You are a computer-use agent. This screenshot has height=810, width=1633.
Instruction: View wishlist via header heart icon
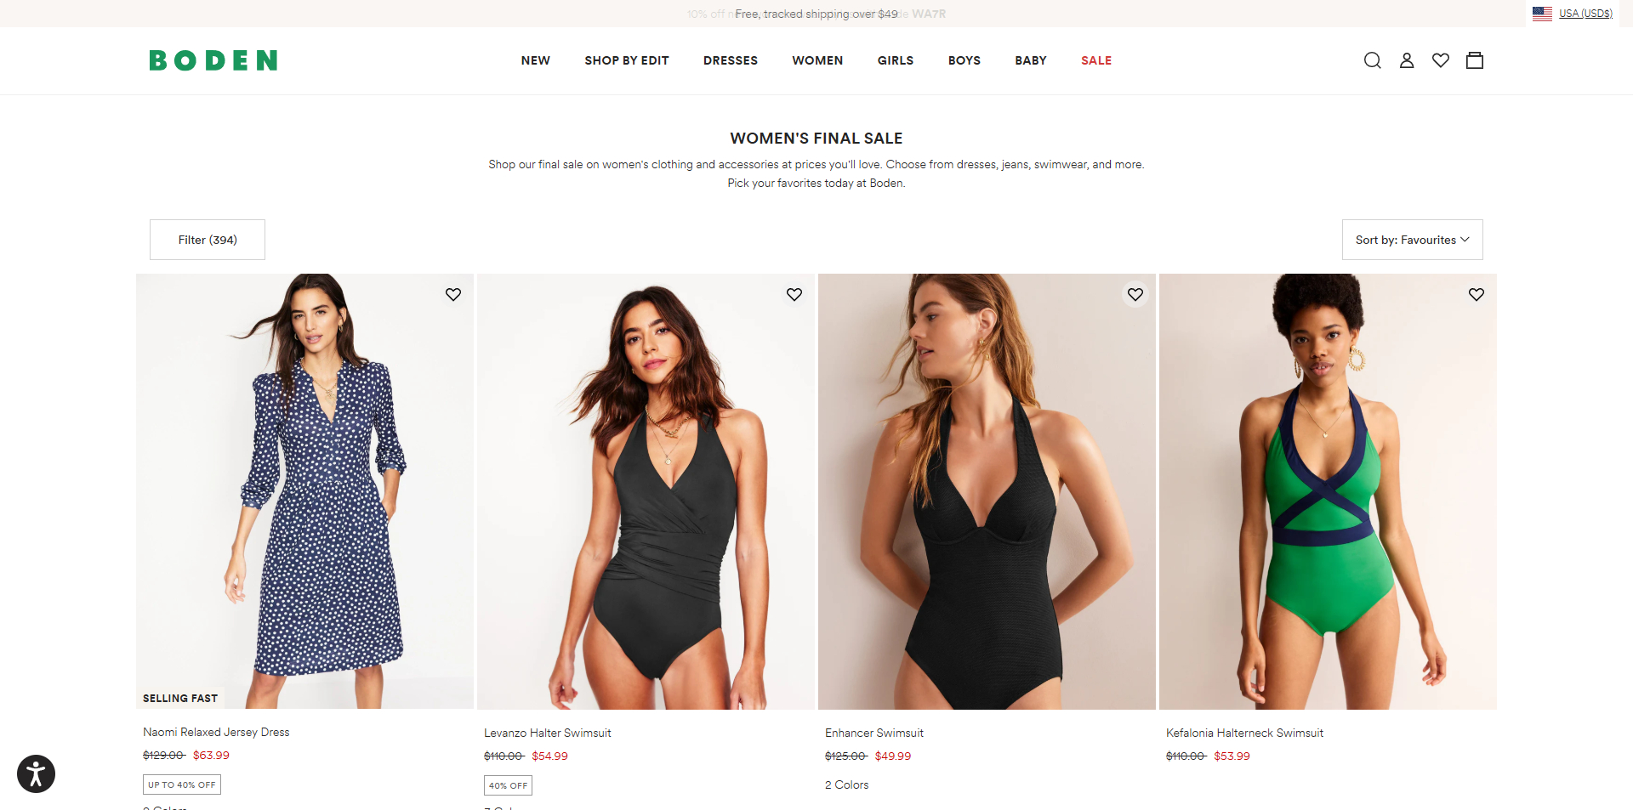(1441, 60)
